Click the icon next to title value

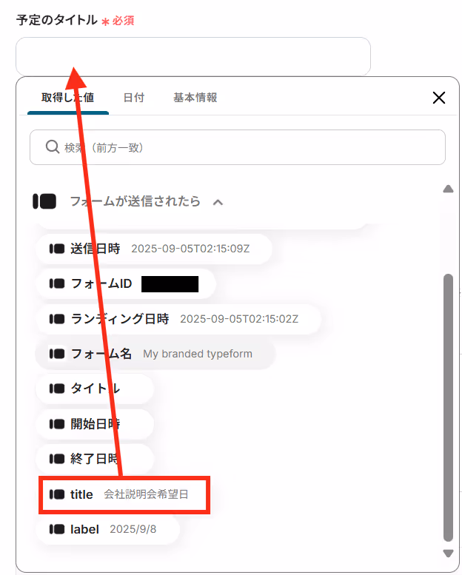pos(57,494)
